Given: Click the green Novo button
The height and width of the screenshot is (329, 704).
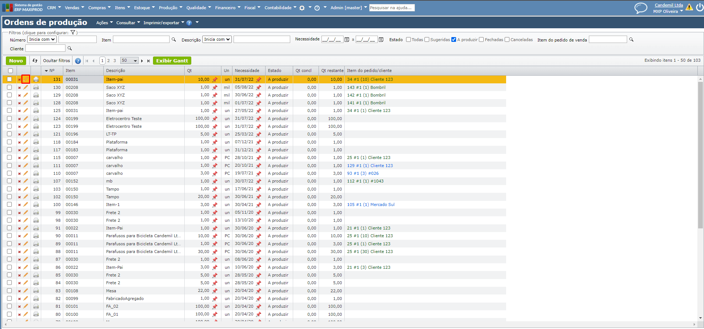Looking at the screenshot, I should (x=16, y=61).
